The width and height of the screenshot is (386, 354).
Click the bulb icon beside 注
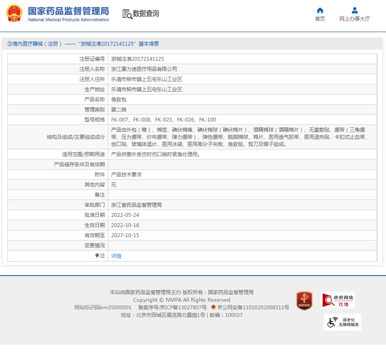point(97,256)
